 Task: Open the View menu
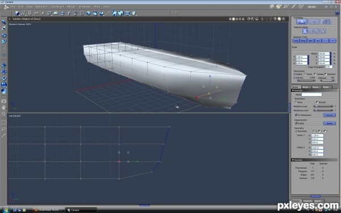(x=30, y=7)
